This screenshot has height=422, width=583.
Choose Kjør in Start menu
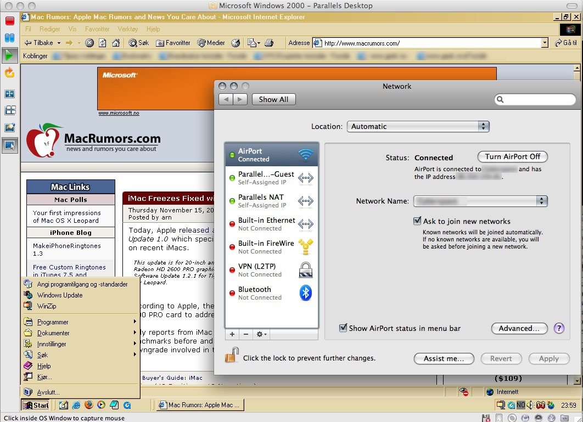coord(80,377)
